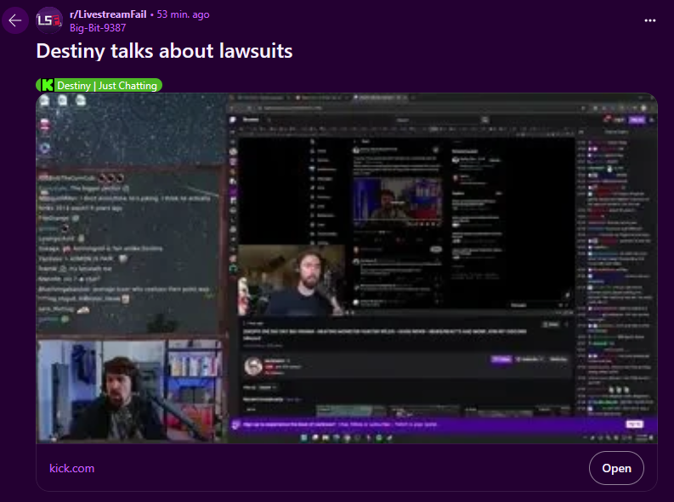The image size is (674, 502).
Task: Open the stream clip preview thumbnail
Action: pos(347,268)
